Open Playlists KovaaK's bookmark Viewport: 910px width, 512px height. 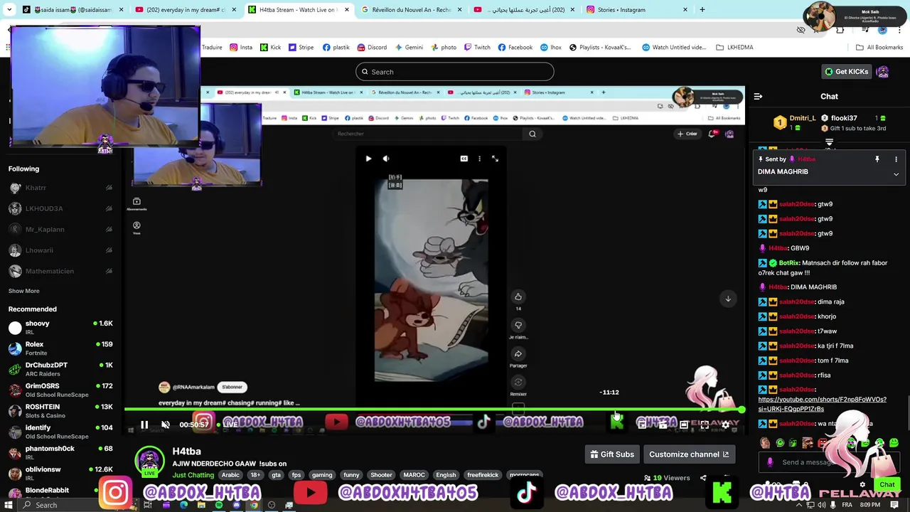click(599, 48)
